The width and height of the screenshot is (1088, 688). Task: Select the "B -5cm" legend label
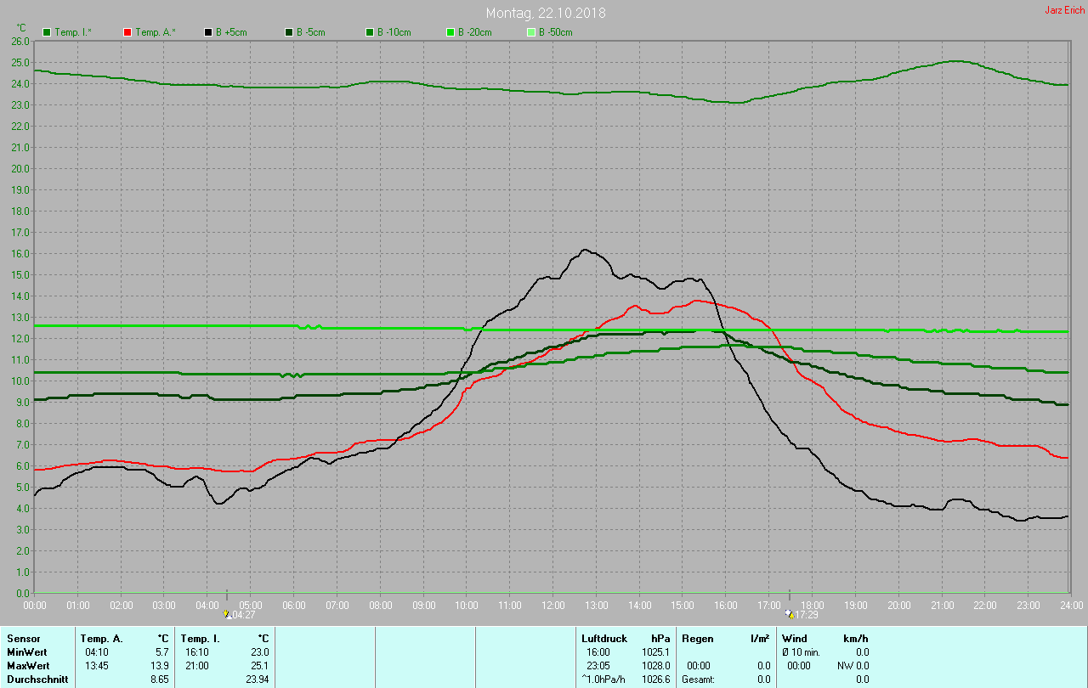pyautogui.click(x=311, y=32)
